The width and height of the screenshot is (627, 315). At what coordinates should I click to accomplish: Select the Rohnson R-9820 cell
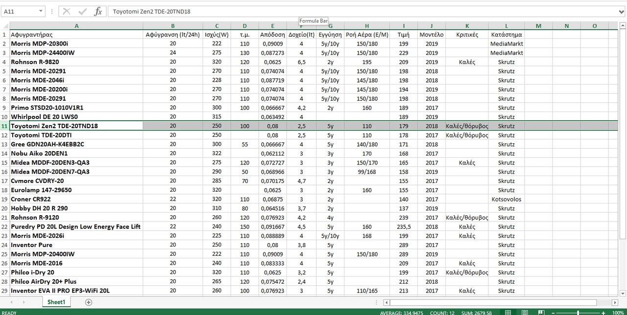[x=76, y=62]
